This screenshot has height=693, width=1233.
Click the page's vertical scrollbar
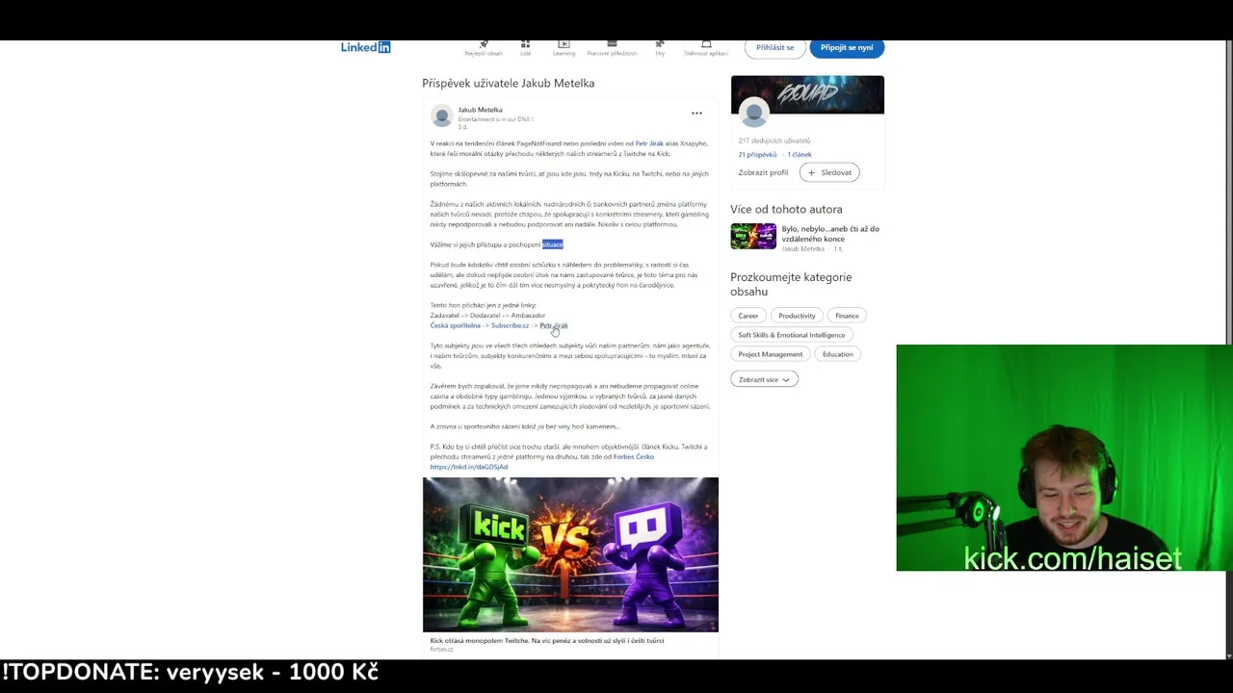[x=1228, y=350]
